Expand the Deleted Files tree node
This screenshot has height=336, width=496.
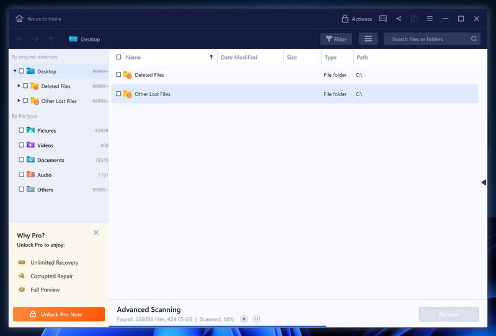click(x=19, y=86)
